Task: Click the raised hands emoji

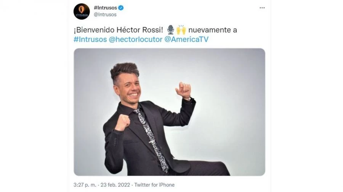Action: pos(181,30)
